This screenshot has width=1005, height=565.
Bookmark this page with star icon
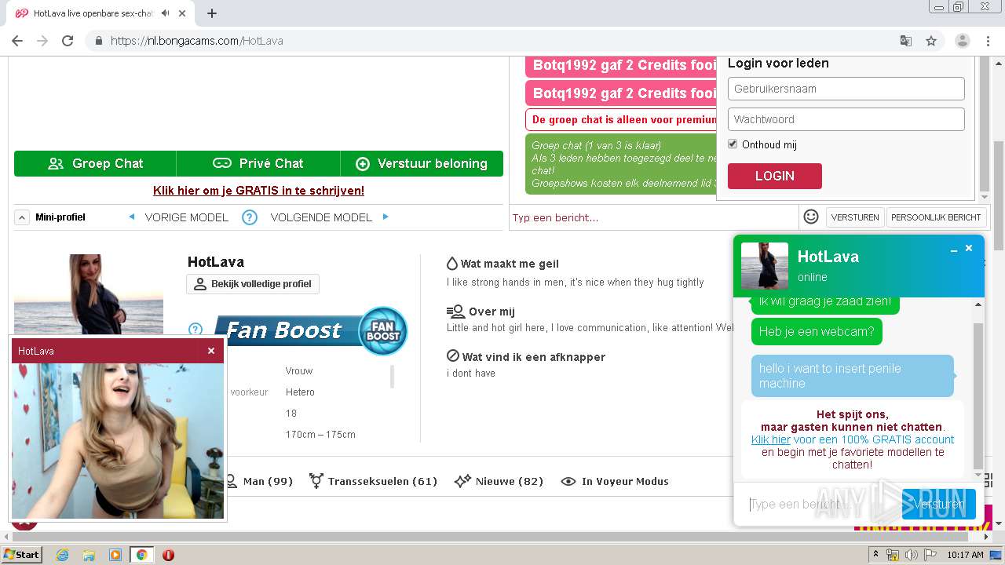pos(931,41)
